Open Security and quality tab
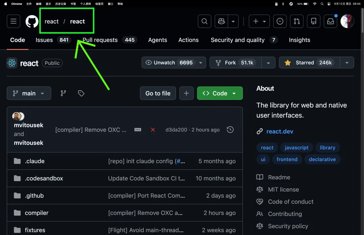 click(244, 40)
